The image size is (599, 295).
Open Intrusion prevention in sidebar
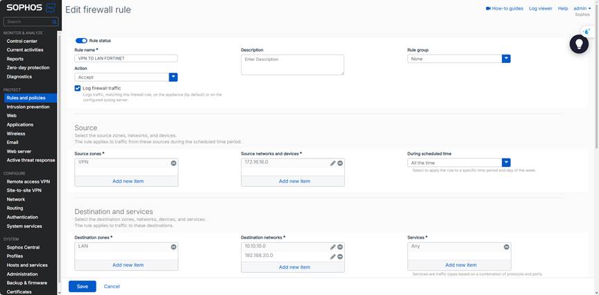tap(28, 107)
